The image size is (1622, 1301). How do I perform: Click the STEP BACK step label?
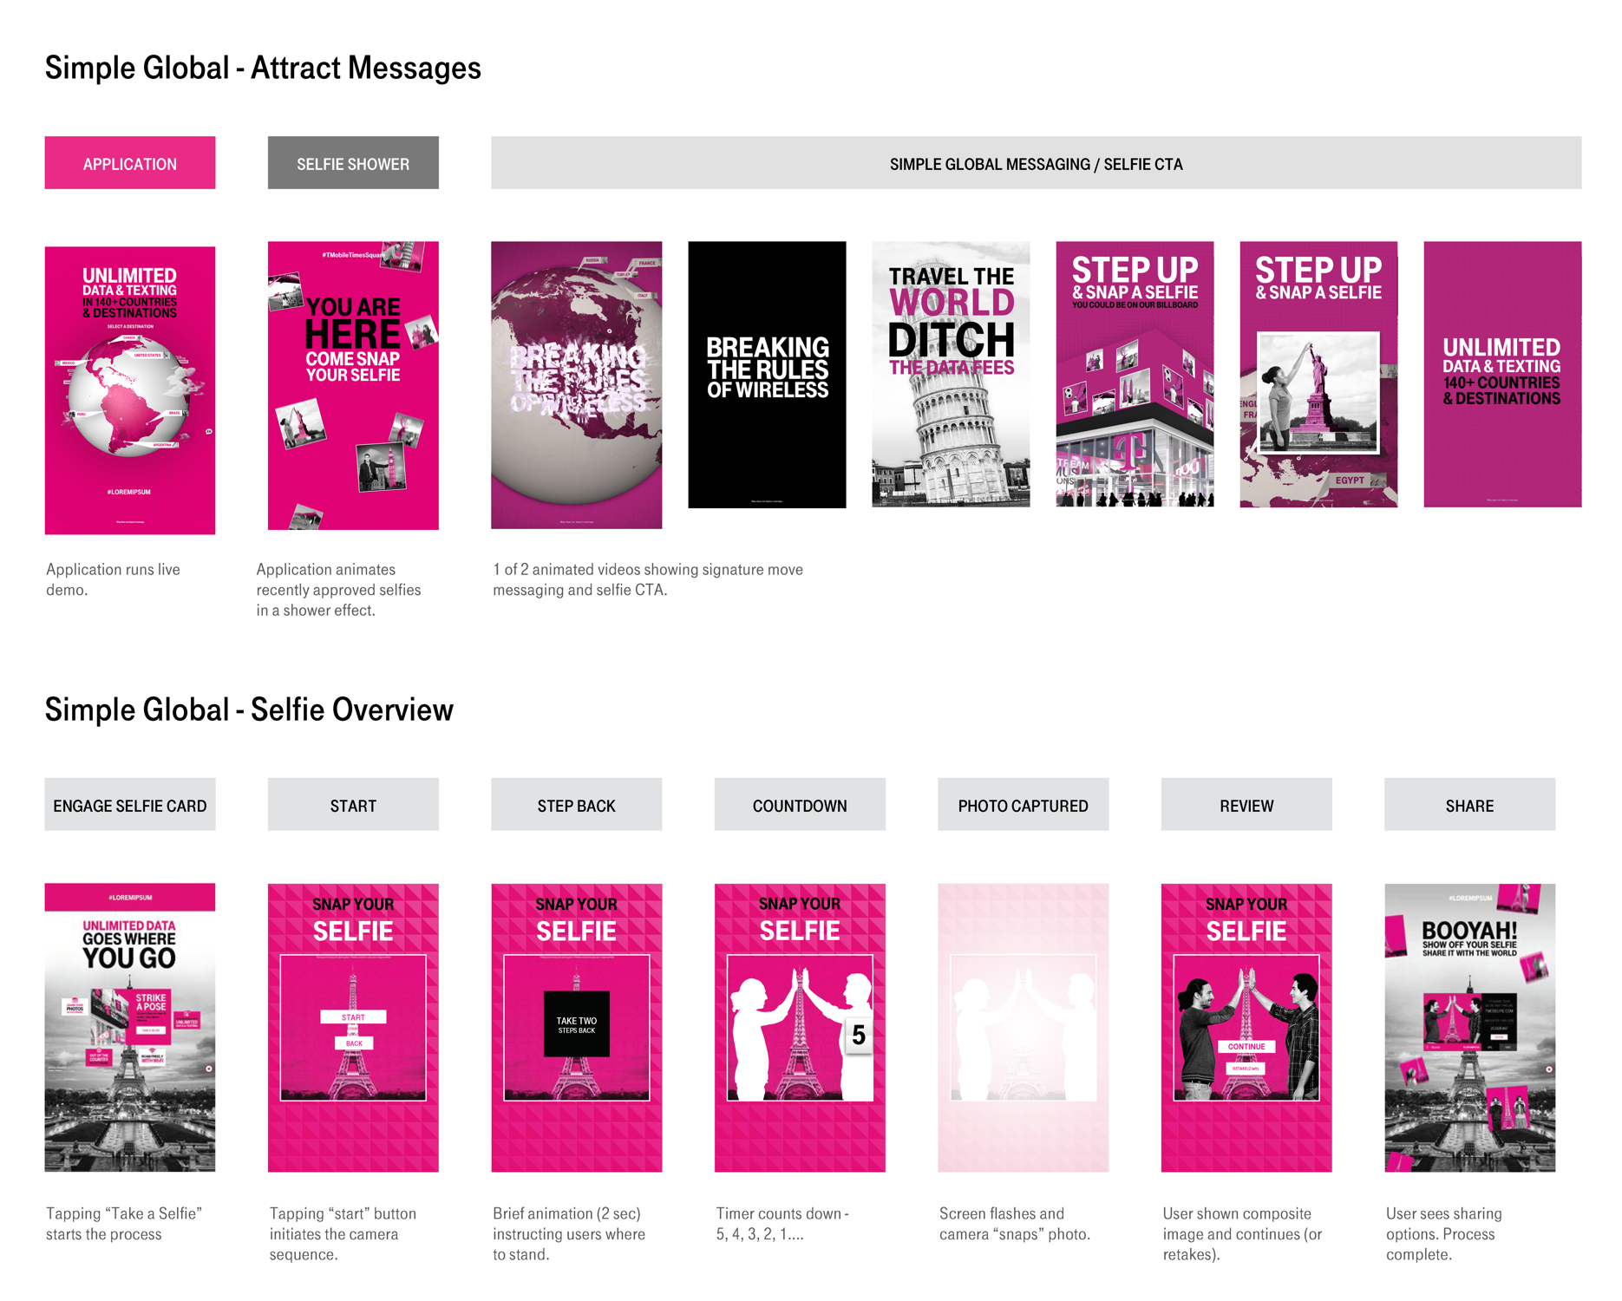576,805
